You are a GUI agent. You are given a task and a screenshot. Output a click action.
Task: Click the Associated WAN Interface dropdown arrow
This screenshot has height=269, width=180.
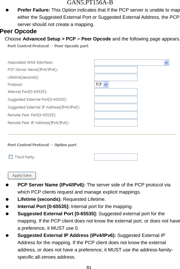[166, 62]
